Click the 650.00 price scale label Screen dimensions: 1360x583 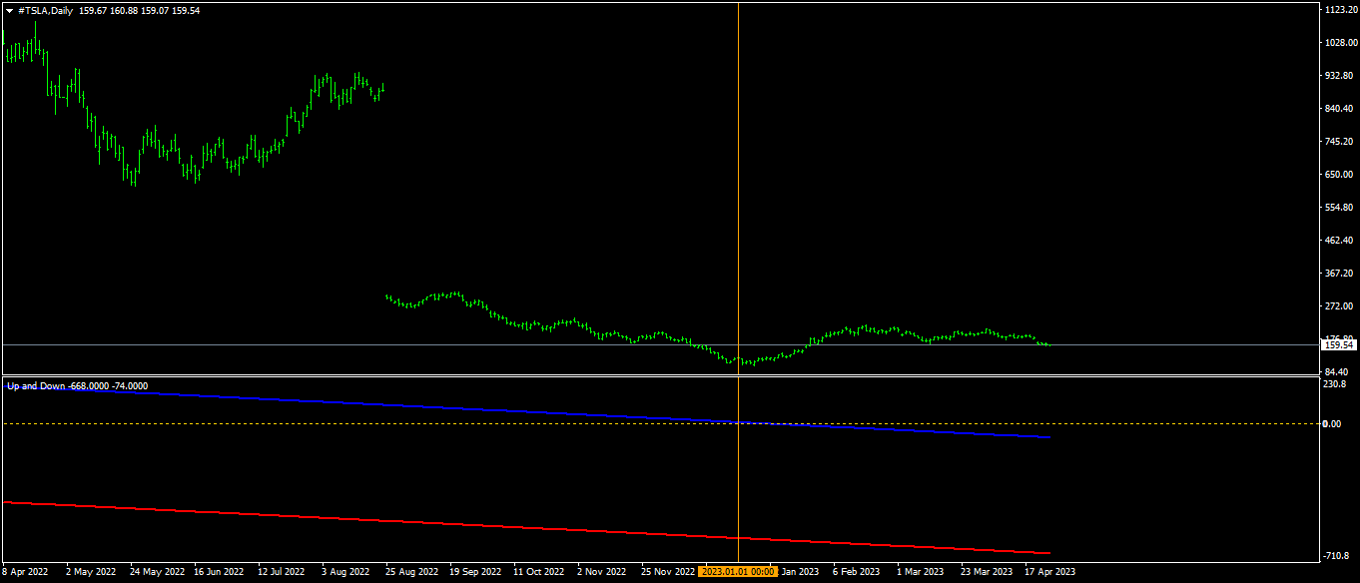click(x=1340, y=175)
